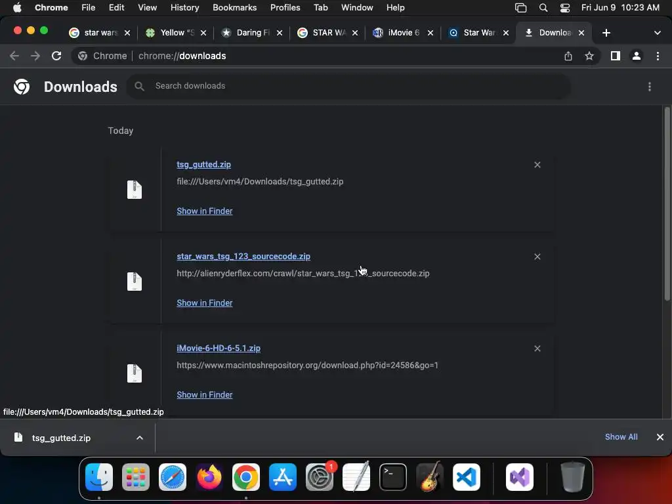Open the Apple menu

(x=17, y=8)
